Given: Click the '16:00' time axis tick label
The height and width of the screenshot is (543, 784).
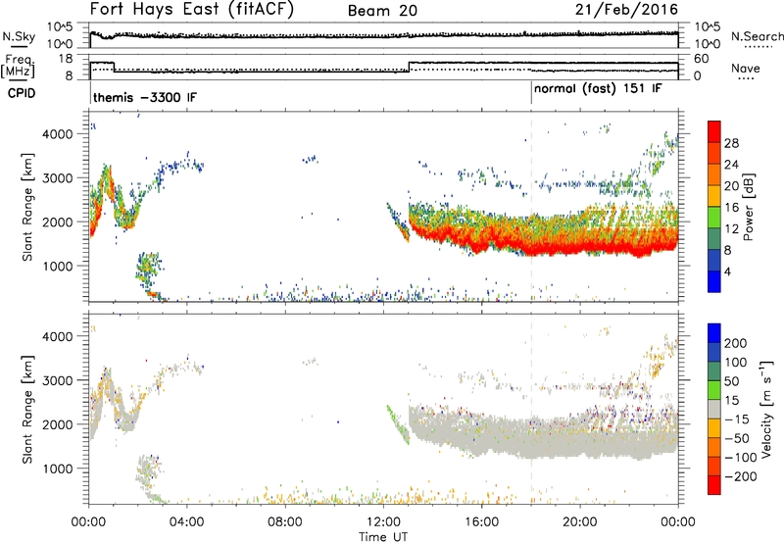Looking at the screenshot, I should tap(481, 522).
